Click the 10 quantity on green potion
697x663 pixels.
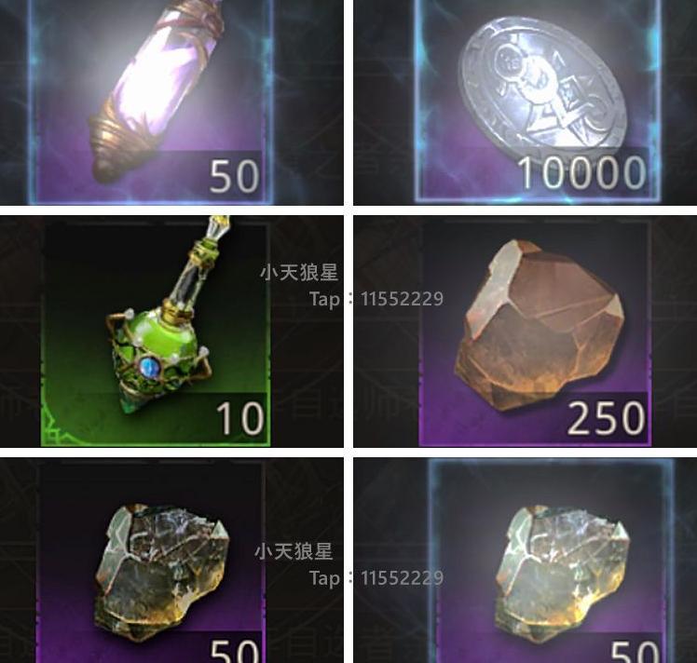click(x=240, y=418)
